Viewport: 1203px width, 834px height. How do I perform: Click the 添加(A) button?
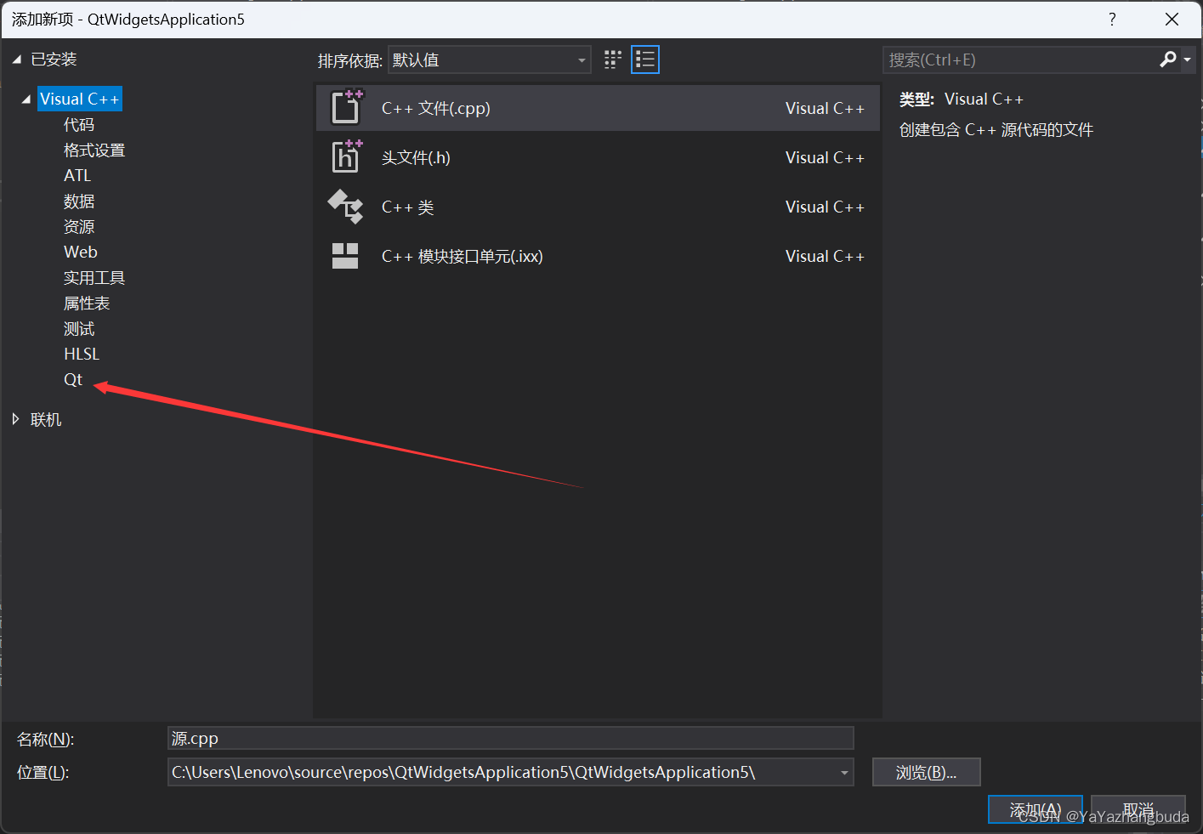(x=1035, y=809)
